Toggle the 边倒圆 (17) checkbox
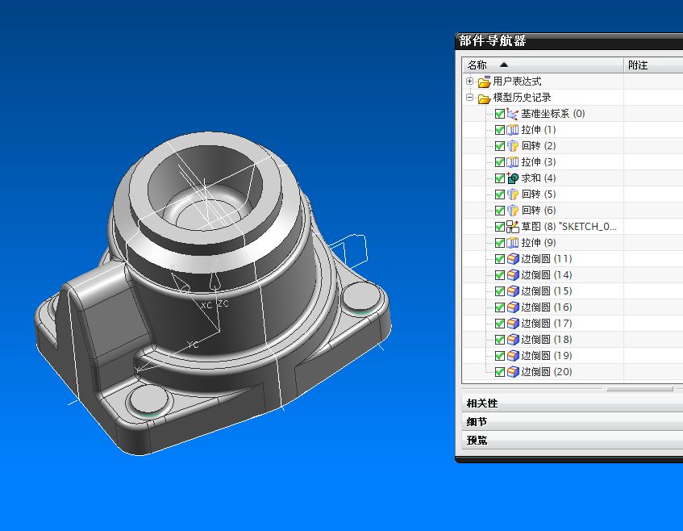This screenshot has width=683, height=531. tap(500, 324)
